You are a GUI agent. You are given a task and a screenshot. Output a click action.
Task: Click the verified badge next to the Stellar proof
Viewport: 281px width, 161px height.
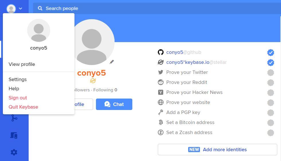click(270, 62)
